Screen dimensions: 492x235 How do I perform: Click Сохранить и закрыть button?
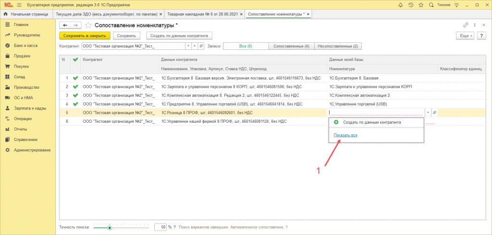(x=85, y=35)
